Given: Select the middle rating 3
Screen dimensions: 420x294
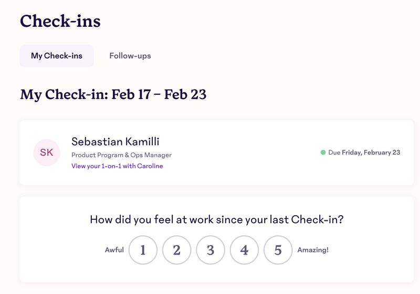Looking at the screenshot, I should 211,250.
